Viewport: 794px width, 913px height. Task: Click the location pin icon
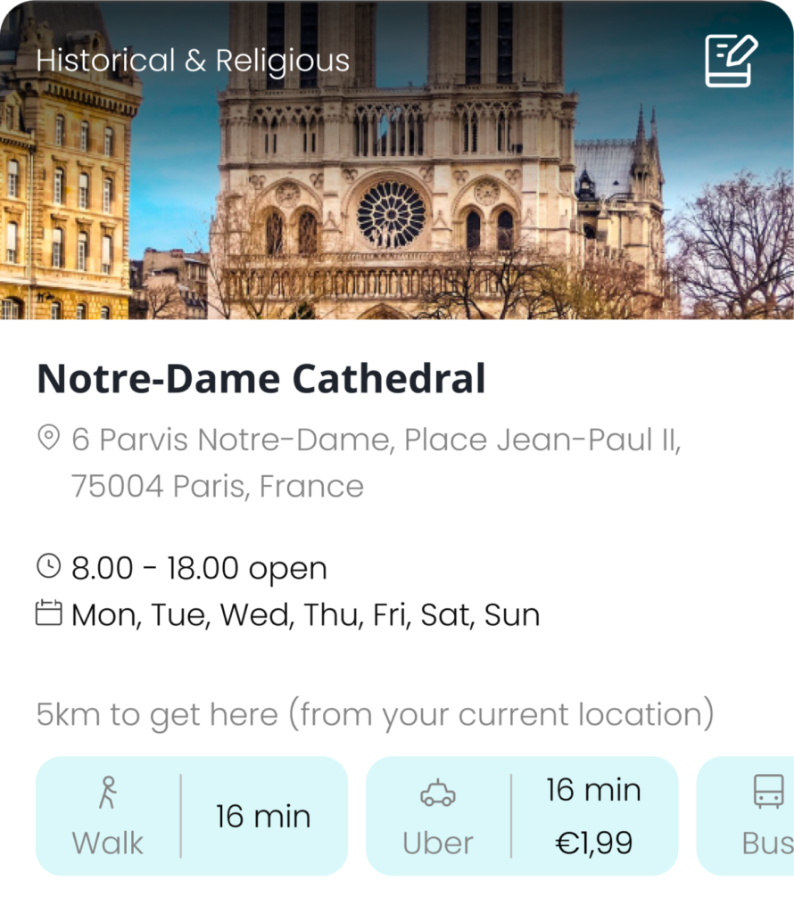coord(48,438)
